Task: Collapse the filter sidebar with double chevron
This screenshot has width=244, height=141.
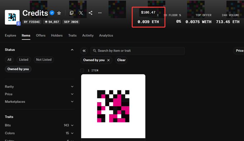Action: 84,51
